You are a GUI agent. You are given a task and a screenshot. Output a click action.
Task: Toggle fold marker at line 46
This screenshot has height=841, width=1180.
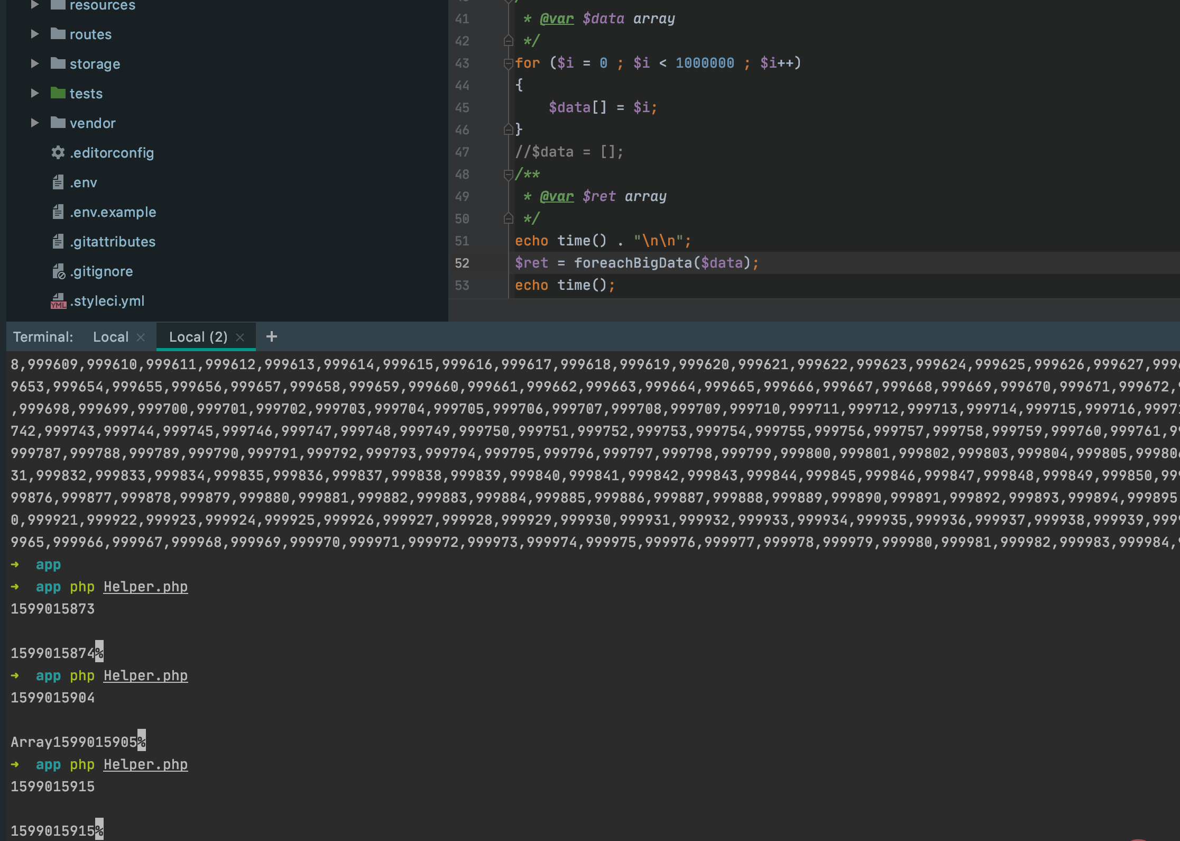(509, 130)
